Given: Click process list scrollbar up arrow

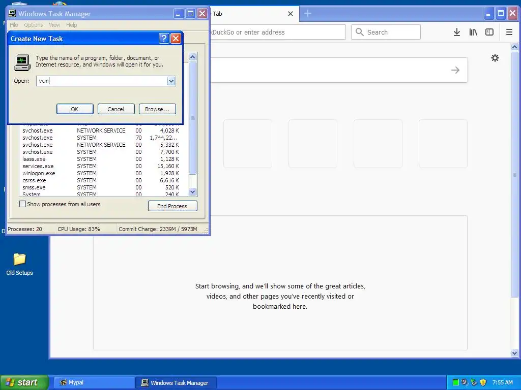Looking at the screenshot, I should [x=193, y=57].
